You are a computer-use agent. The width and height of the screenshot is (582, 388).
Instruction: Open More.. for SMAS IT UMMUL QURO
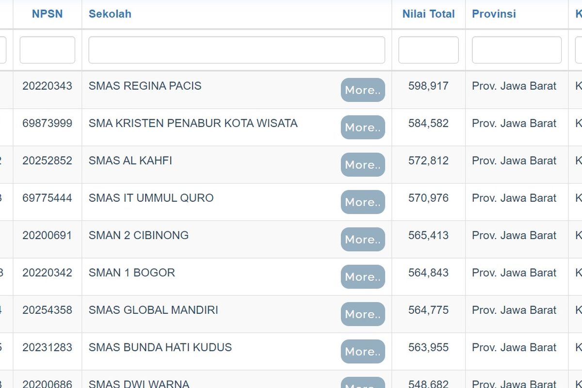363,202
